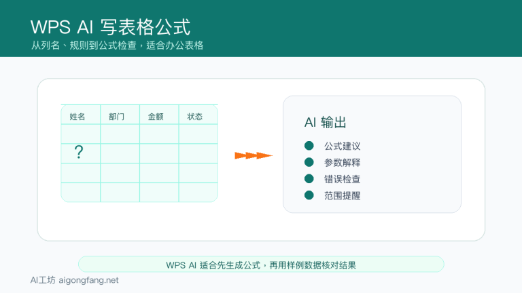Click the question mark cell in table
This screenshot has width=522, height=293.
[x=81, y=153]
